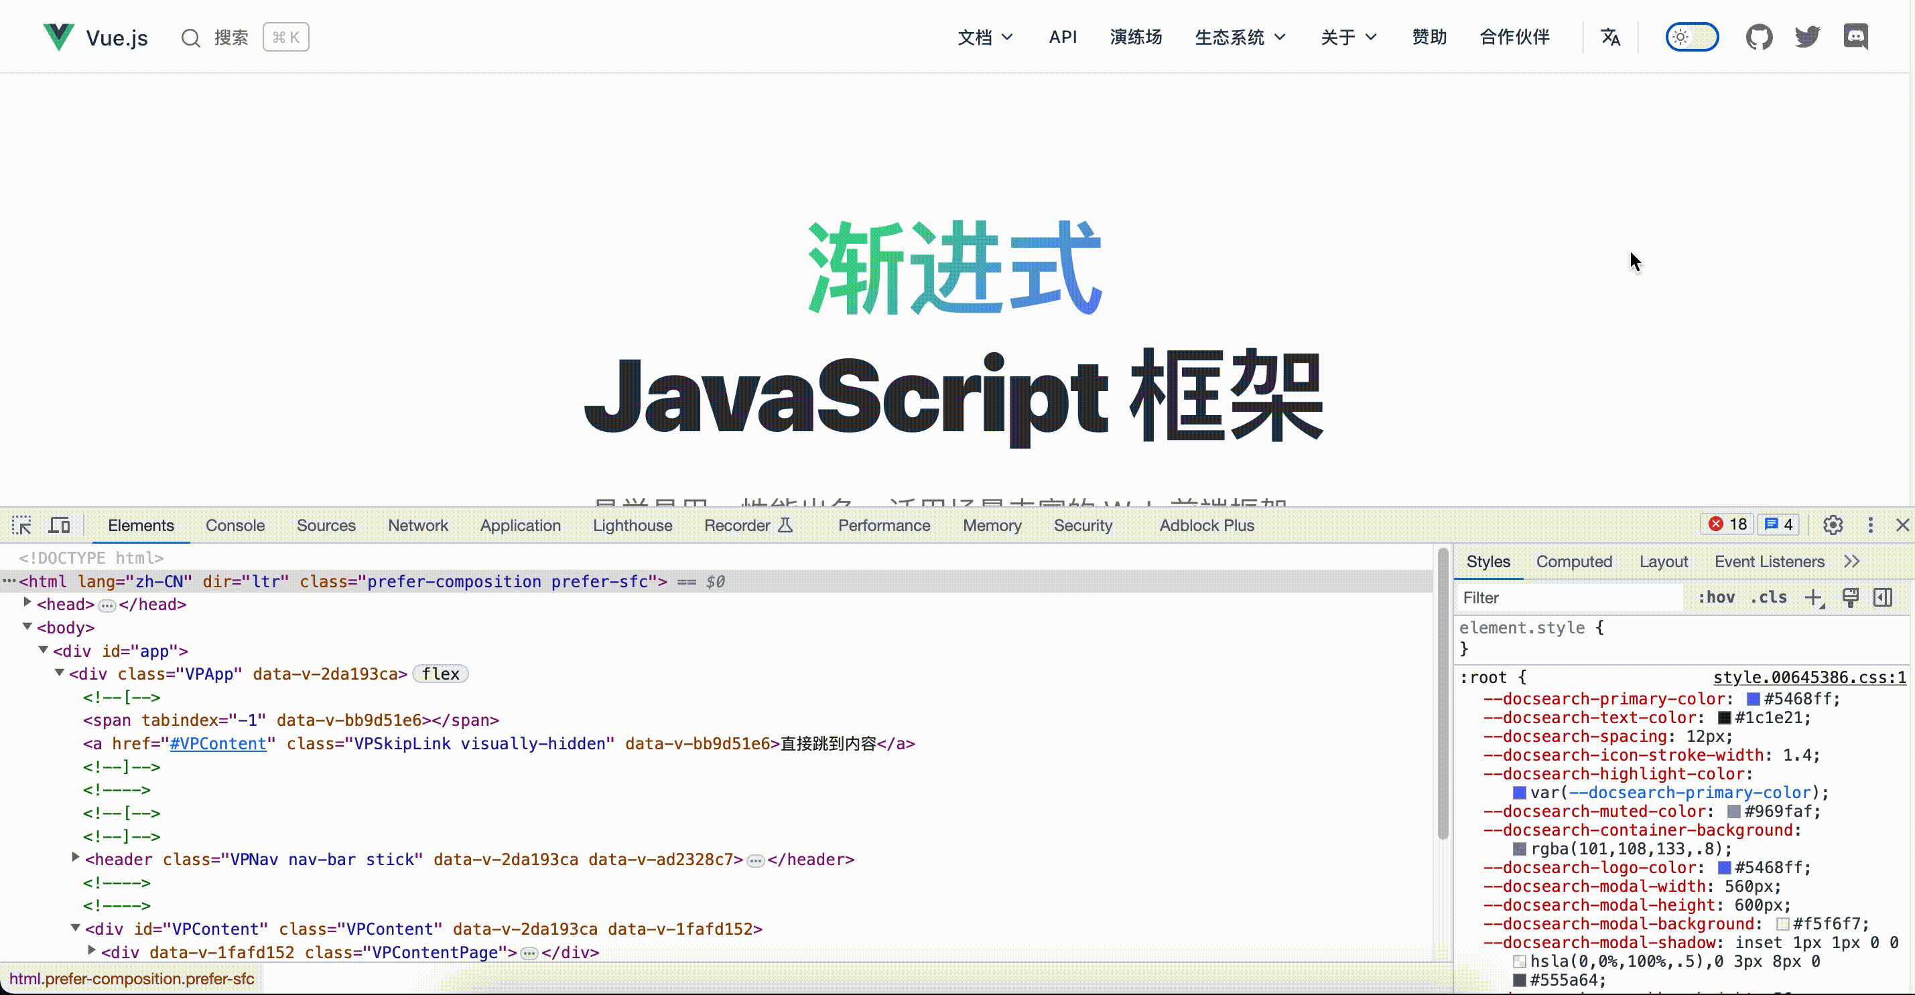The image size is (1915, 995).
Task: Switch to the Lighthouse tab
Action: (633, 526)
